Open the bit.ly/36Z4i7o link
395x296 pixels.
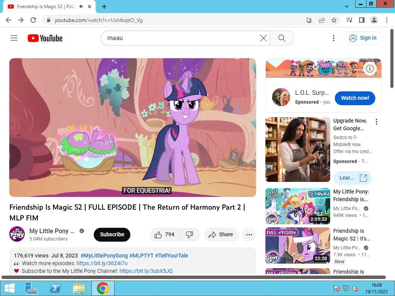(x=102, y=263)
